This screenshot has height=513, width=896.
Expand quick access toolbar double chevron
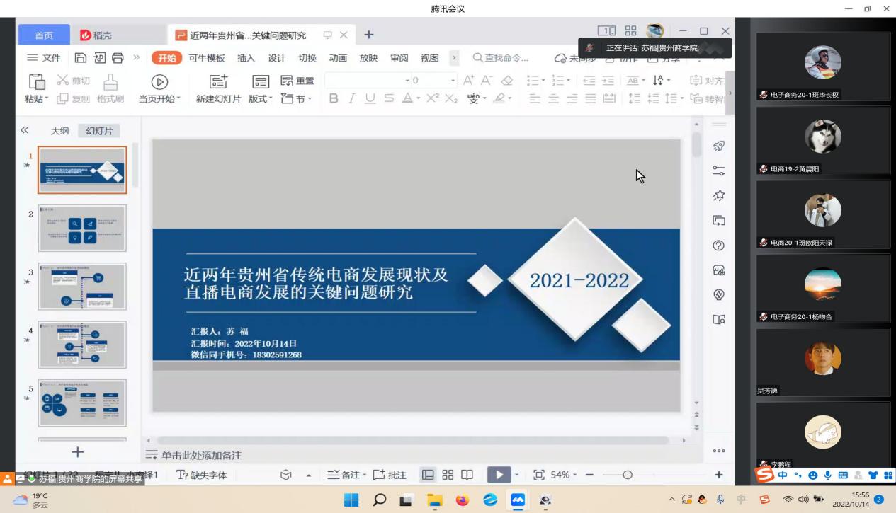click(136, 58)
